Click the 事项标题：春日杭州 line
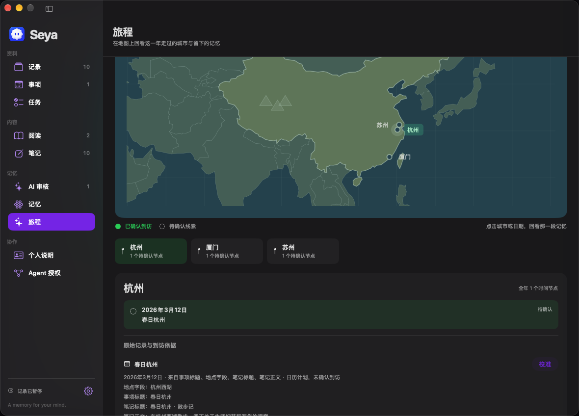The height and width of the screenshot is (416, 579). (x=148, y=397)
